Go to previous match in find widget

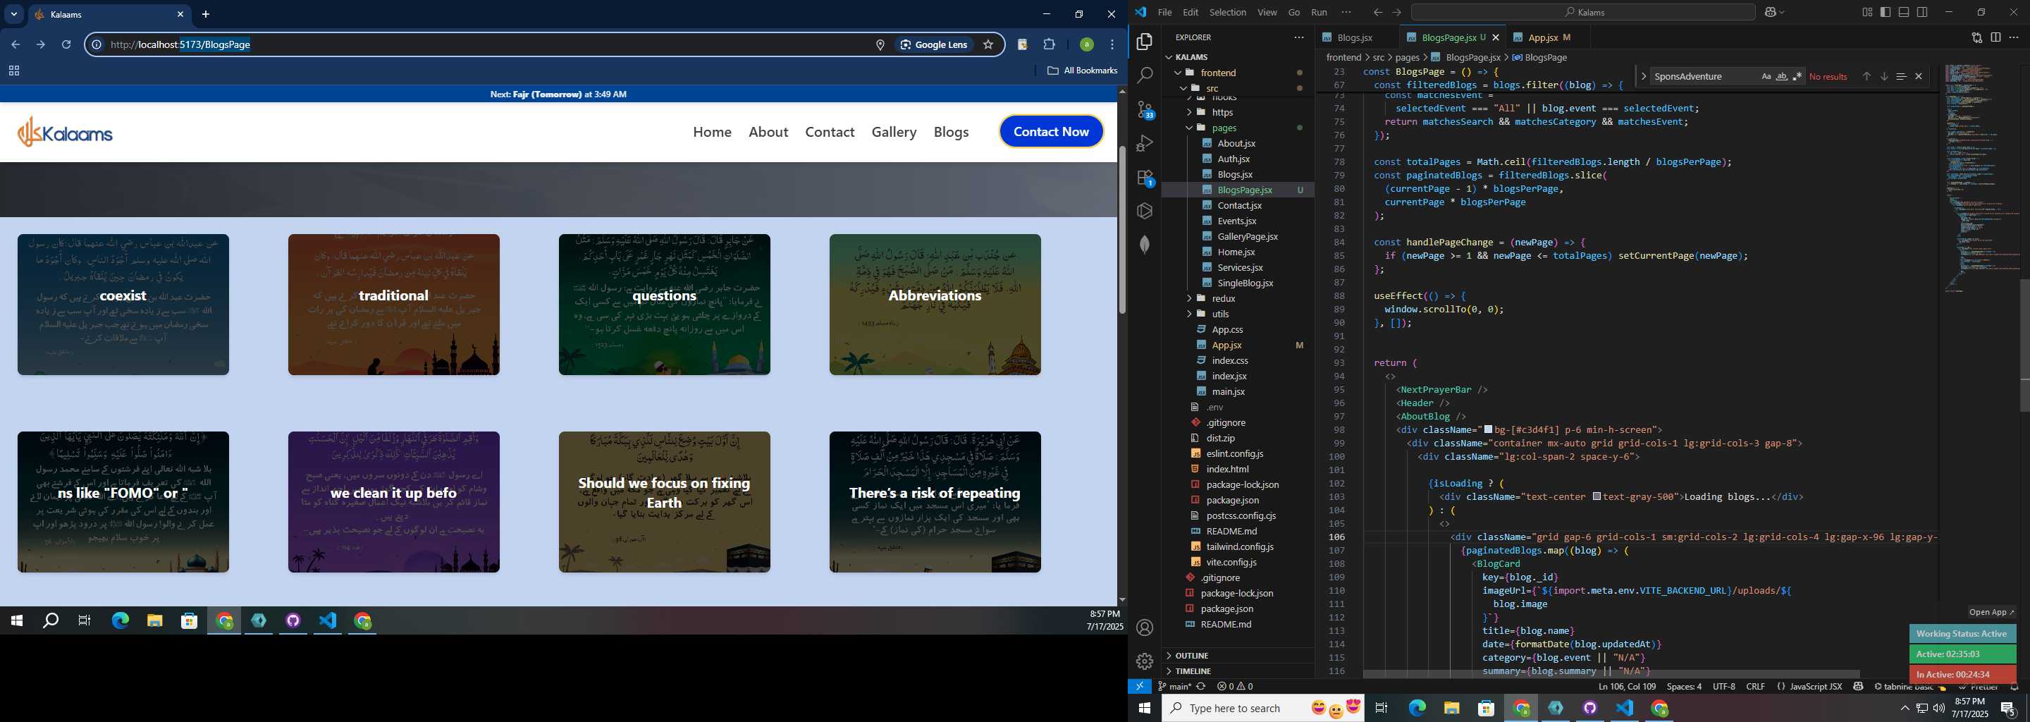[1866, 76]
